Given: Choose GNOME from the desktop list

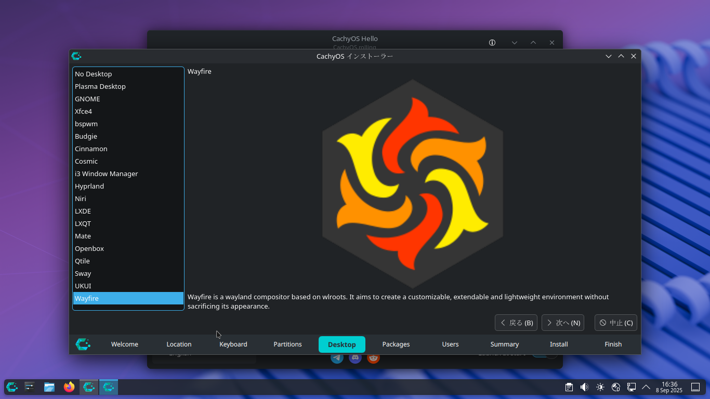Looking at the screenshot, I should click(x=128, y=99).
